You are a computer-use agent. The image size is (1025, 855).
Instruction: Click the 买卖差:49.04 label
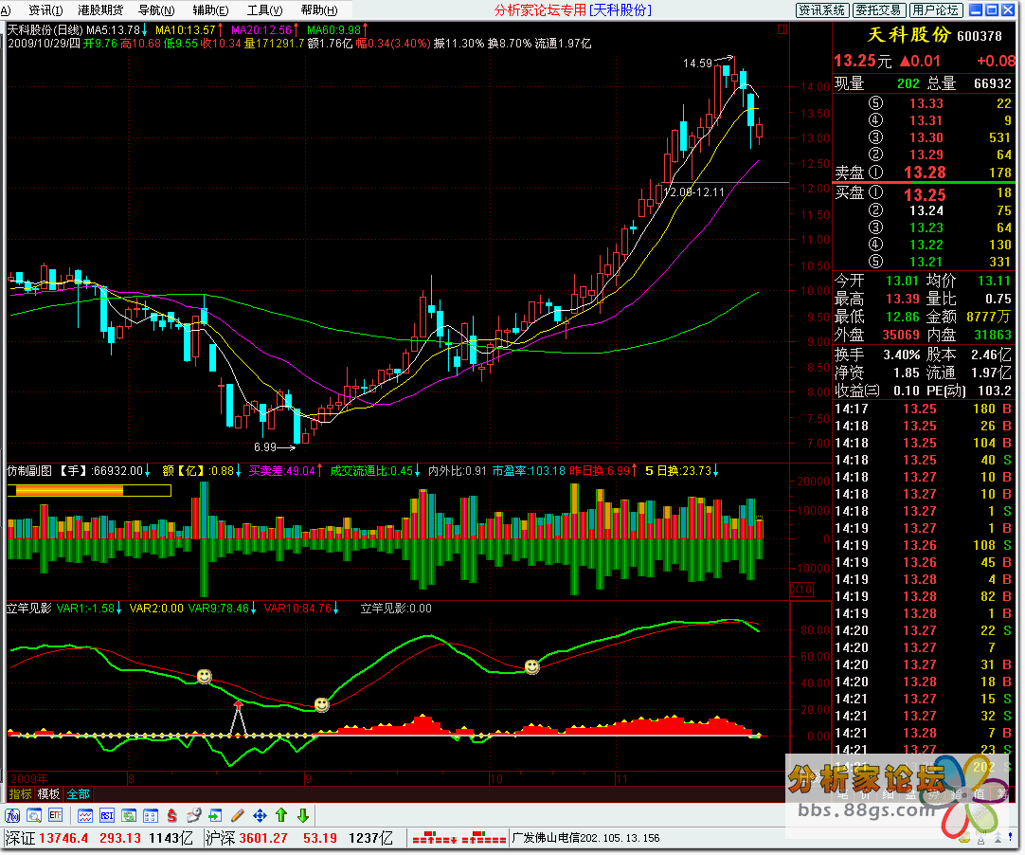tap(281, 471)
